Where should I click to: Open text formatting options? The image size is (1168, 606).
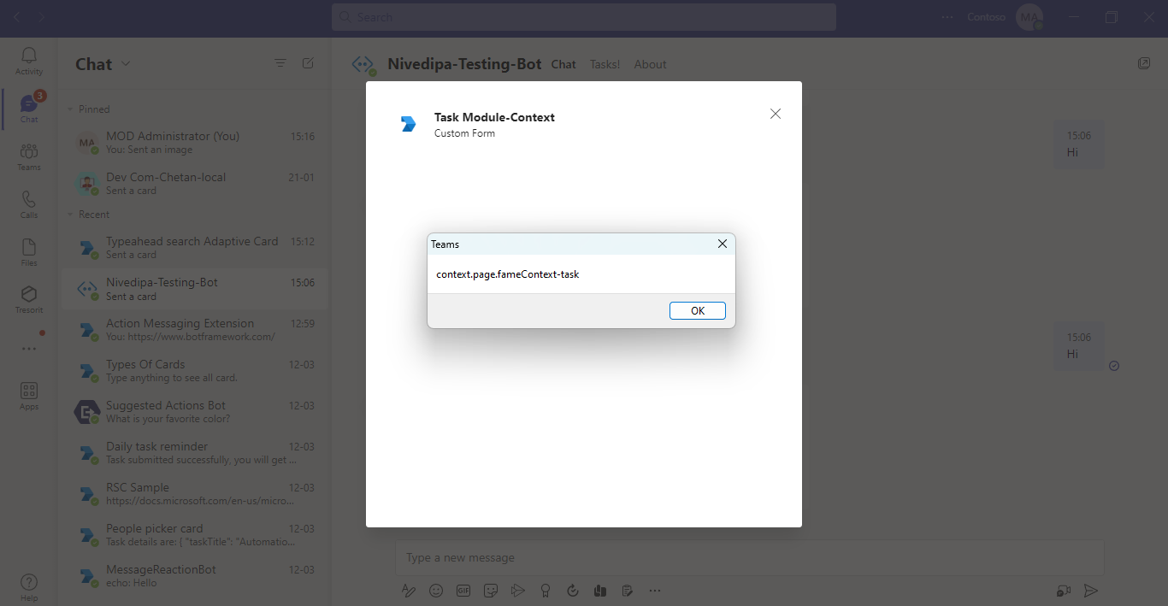click(409, 590)
